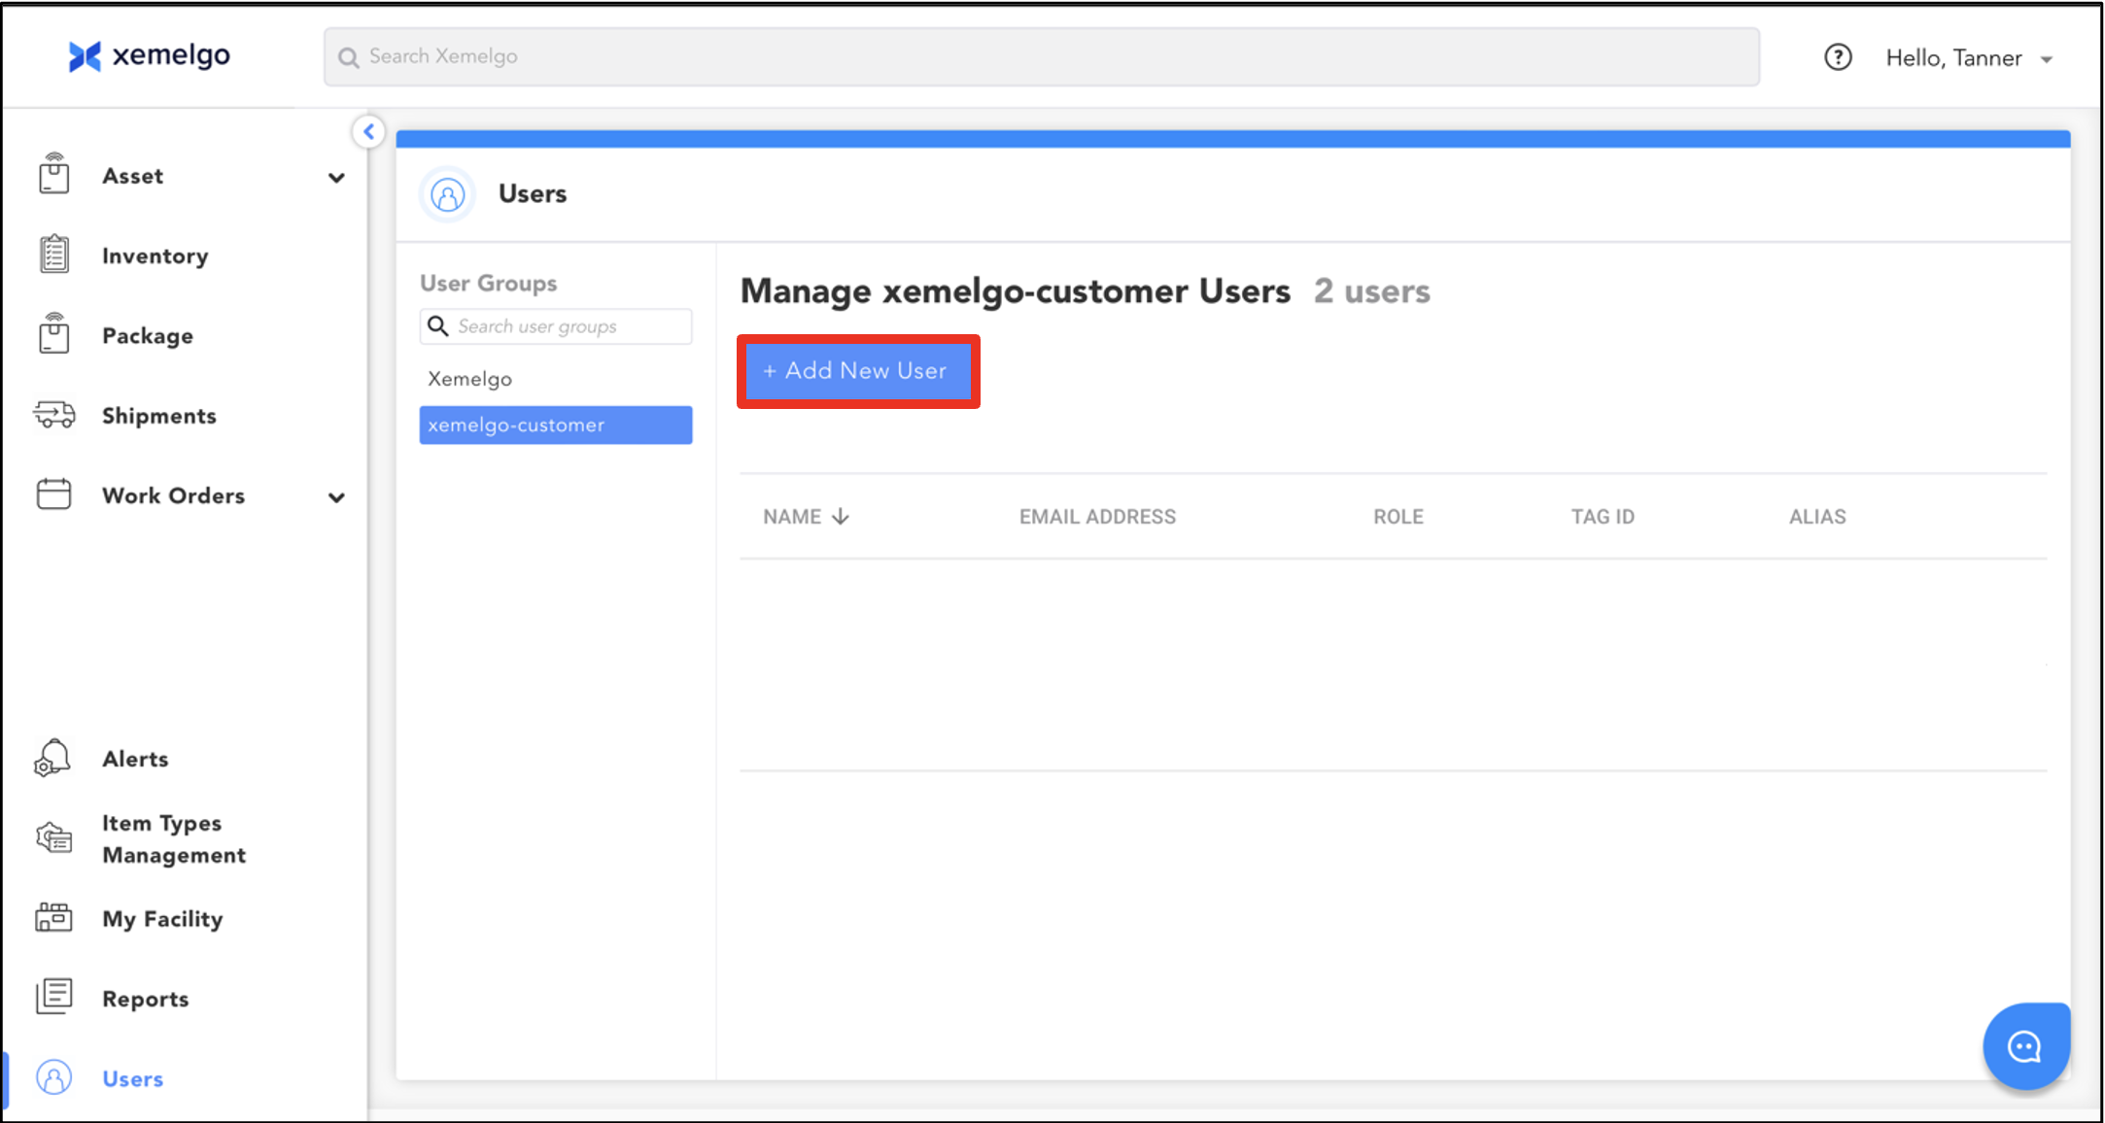
Task: Click the Shipments truck icon
Action: click(54, 415)
